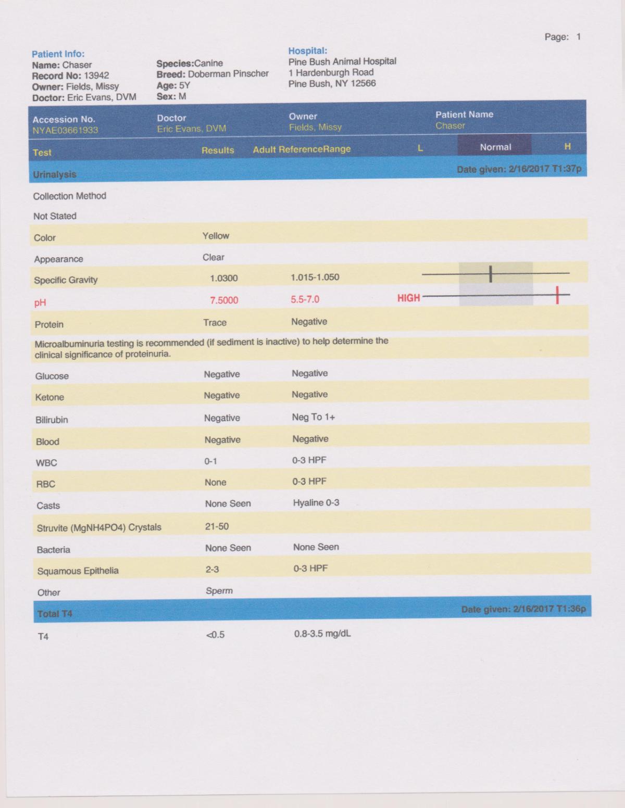Click the "Bacteria" test label
625x808 pixels.
pyautogui.click(x=53, y=550)
